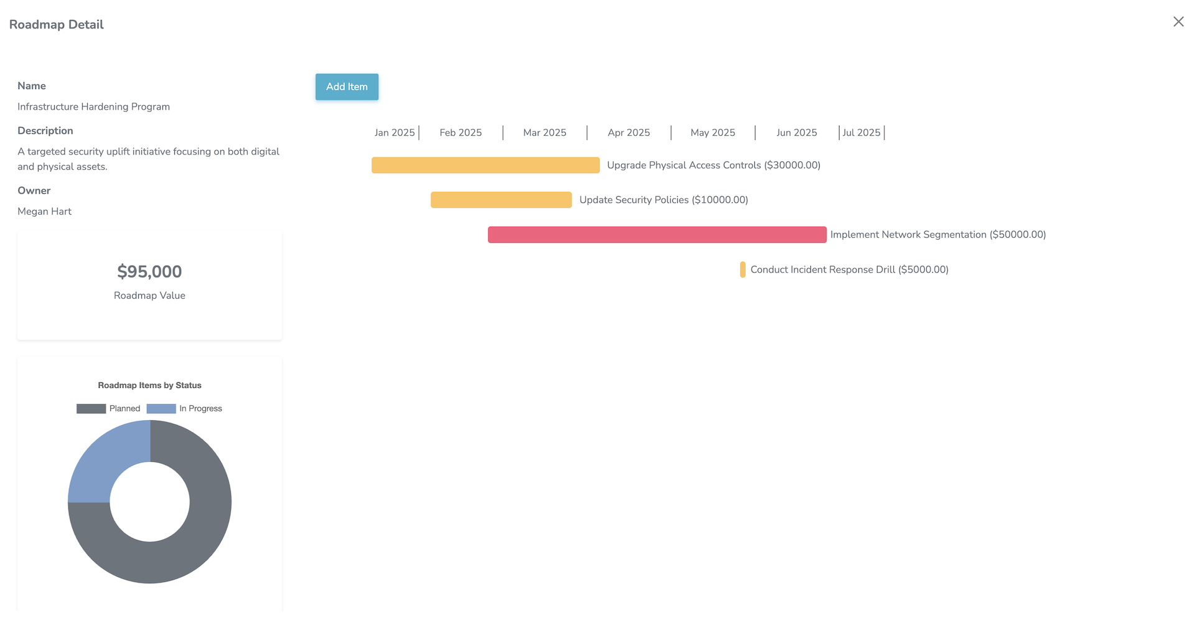Click the gray Planned donut segment
The height and width of the screenshot is (625, 1195).
(x=187, y=548)
